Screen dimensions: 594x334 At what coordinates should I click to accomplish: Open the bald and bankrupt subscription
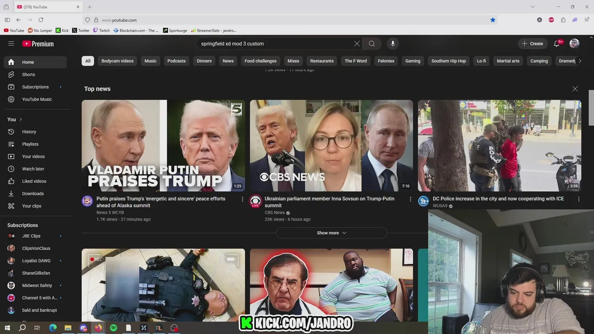coord(35,310)
